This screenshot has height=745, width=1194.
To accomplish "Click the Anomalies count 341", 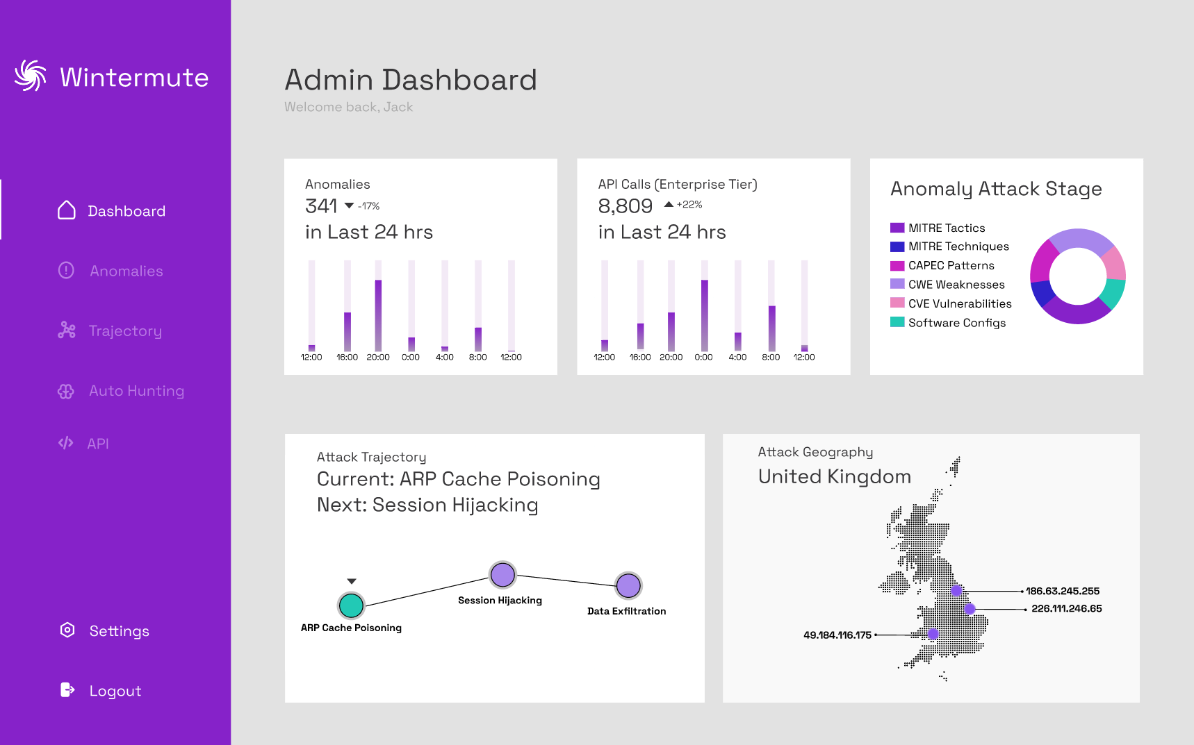I will (321, 206).
